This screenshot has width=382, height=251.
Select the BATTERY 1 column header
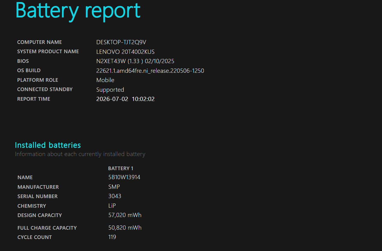pyautogui.click(x=121, y=168)
